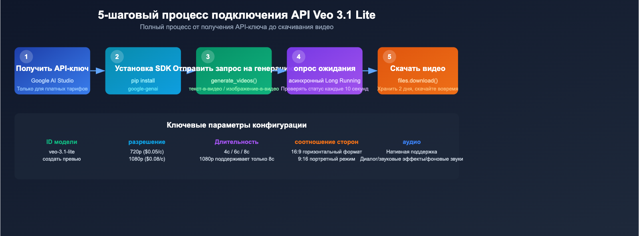Click the 'опрос ожидания' heading
The image size is (639, 236).
325,69
